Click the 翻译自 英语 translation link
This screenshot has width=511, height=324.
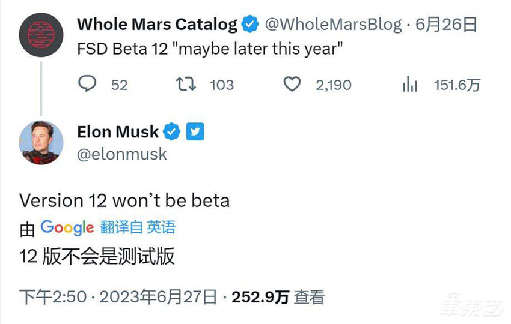tap(138, 227)
